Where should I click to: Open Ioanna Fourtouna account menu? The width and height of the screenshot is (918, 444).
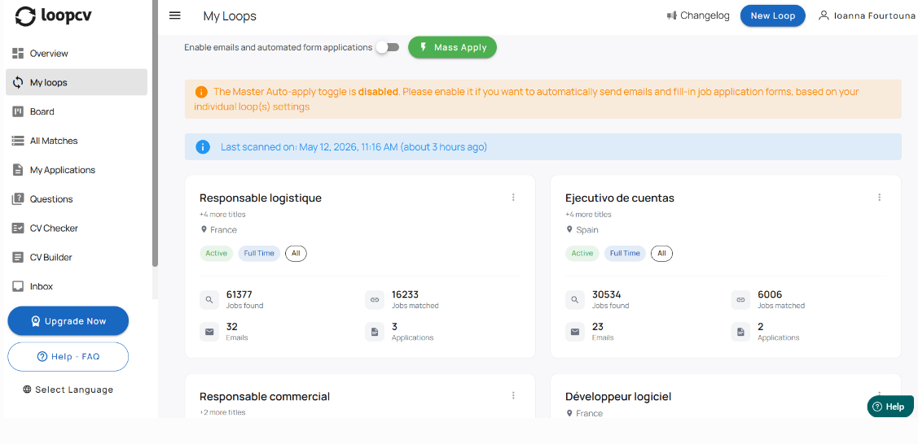(867, 15)
